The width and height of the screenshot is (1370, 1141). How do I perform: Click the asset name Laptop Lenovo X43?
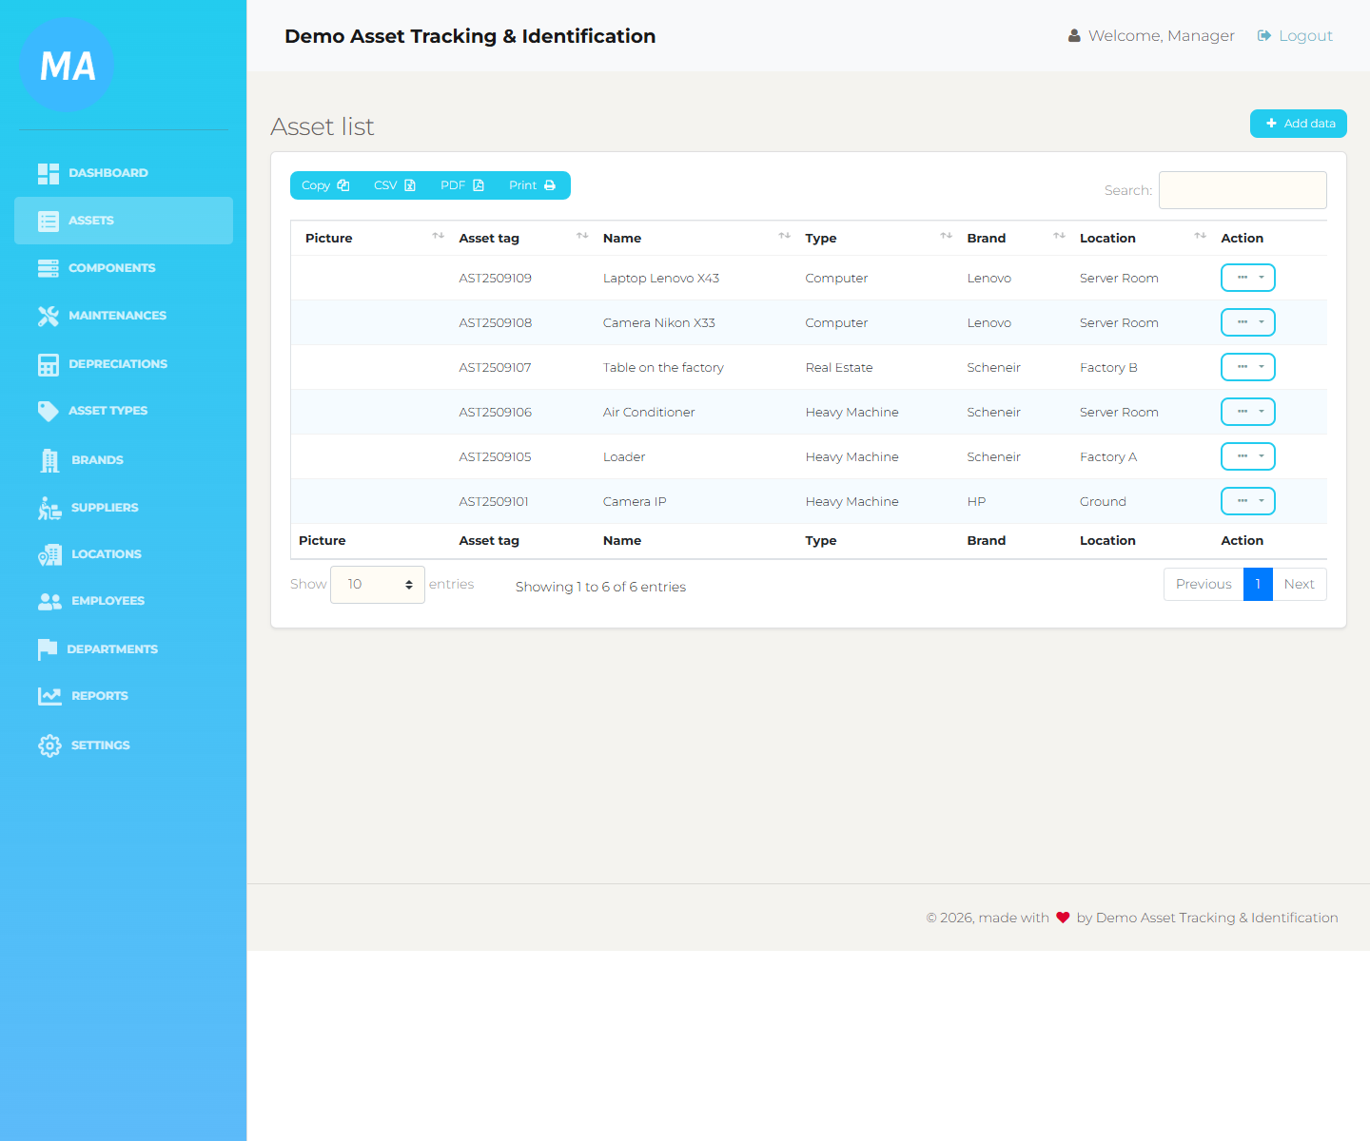pos(661,279)
